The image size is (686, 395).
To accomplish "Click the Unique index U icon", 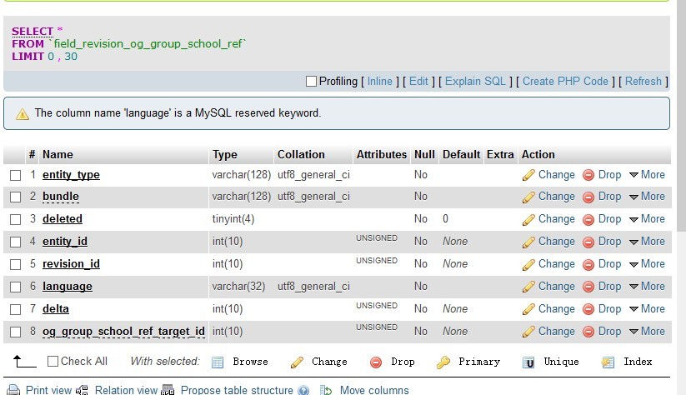I will tap(528, 362).
